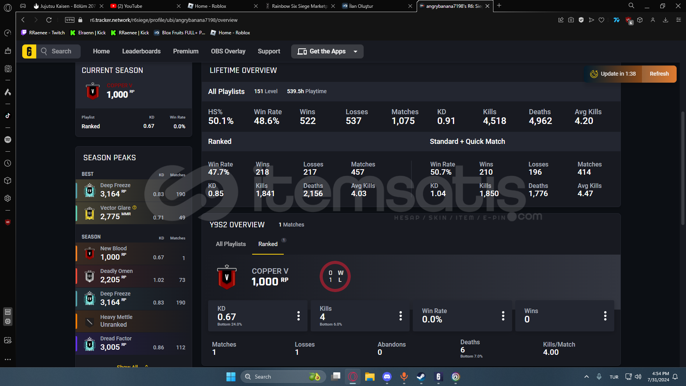Open Steam from taskbar
The width and height of the screenshot is (686, 386).
(x=421, y=377)
